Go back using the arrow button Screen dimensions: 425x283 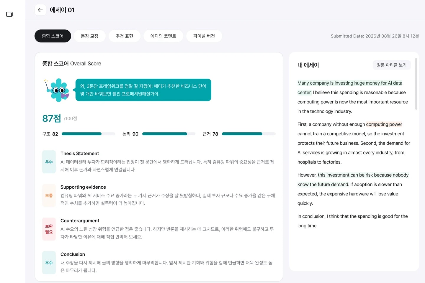(40, 10)
